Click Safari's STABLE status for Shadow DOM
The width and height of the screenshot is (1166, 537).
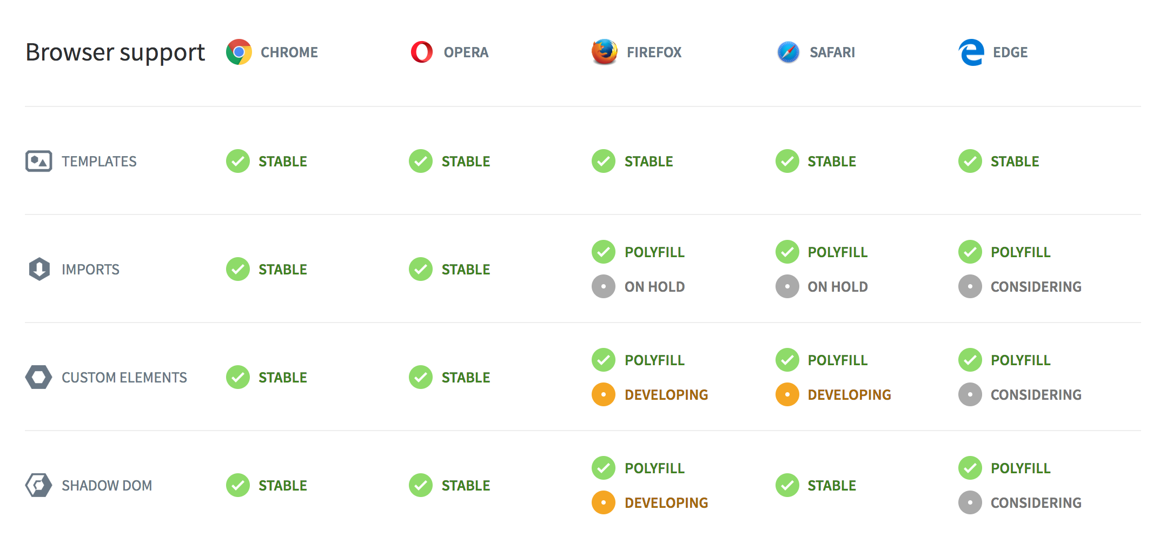(832, 486)
